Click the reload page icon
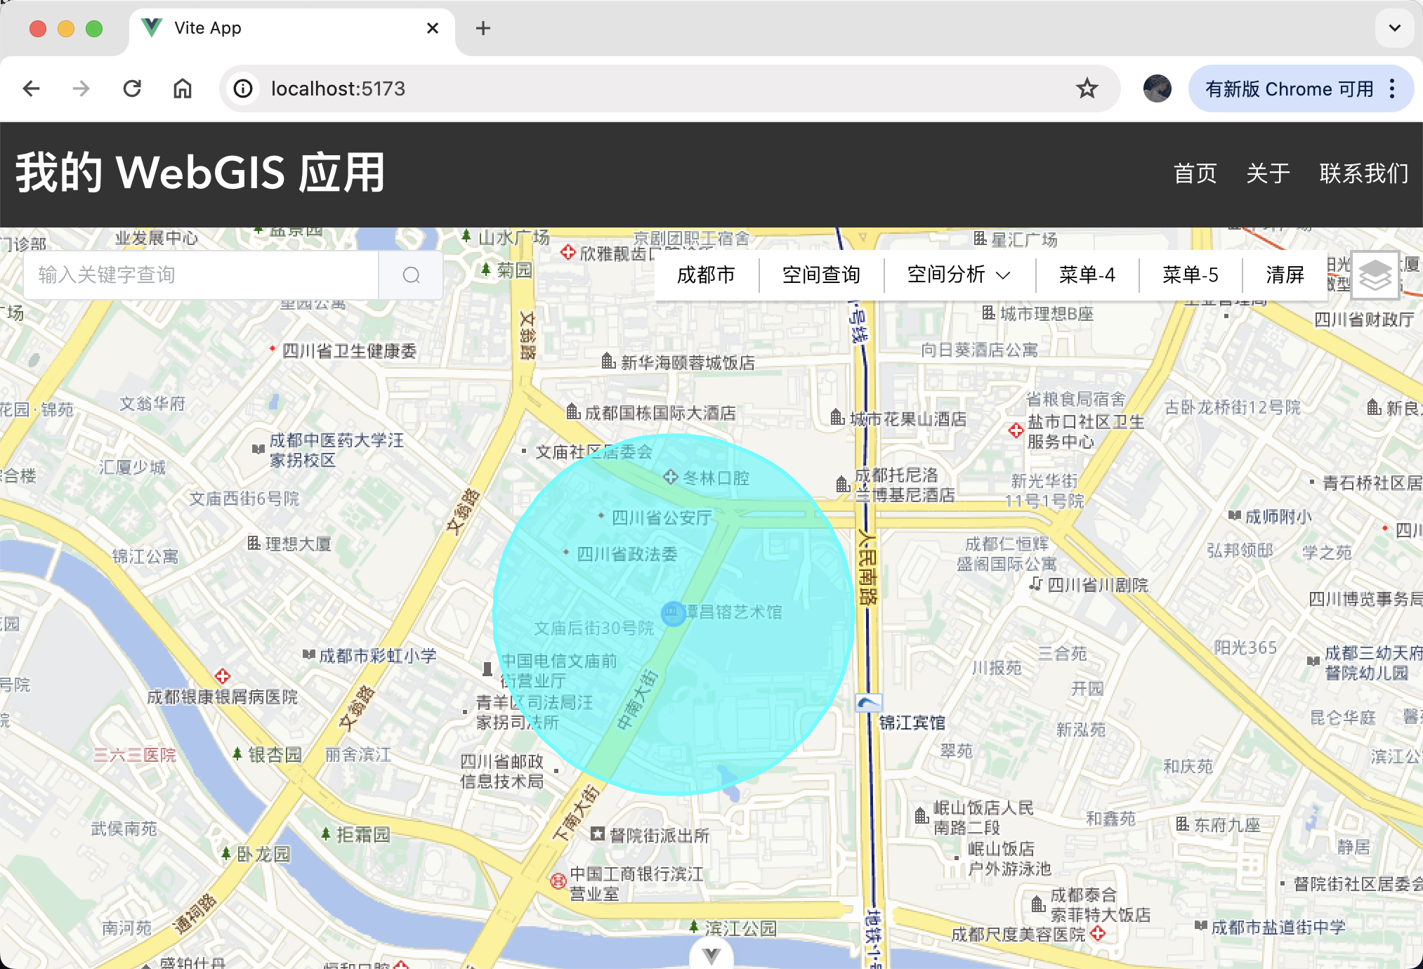Screen dimensions: 1423x969 tap(132, 88)
